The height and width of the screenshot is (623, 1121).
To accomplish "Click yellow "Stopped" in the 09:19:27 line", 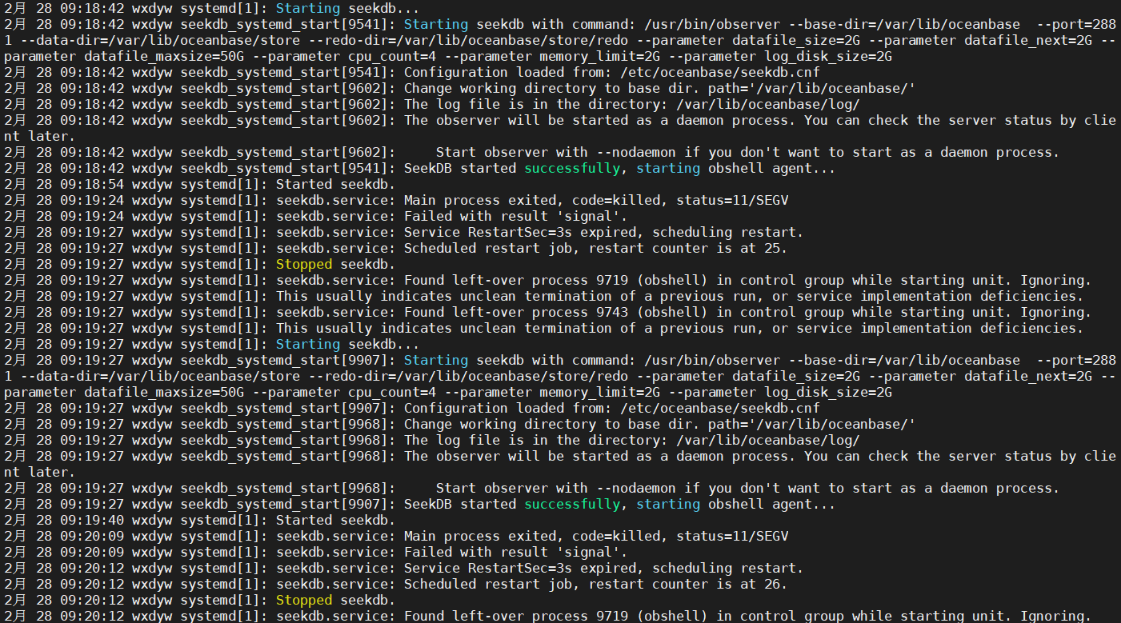I will [x=303, y=265].
